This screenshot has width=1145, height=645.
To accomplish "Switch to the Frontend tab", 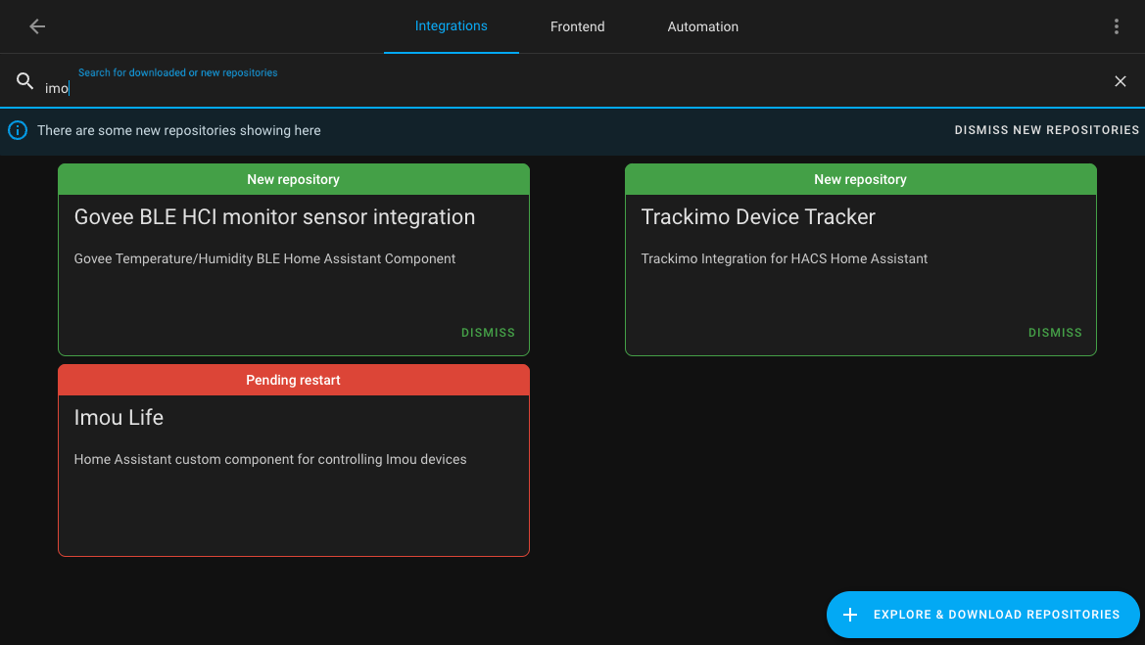I will pos(577,26).
